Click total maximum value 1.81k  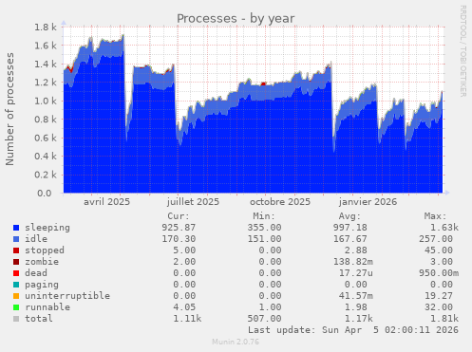point(444,319)
